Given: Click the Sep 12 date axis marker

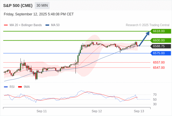Looking at the screenshot, I should coord(96,111).
